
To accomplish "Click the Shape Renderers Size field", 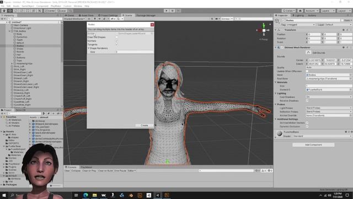I will (135, 52).
